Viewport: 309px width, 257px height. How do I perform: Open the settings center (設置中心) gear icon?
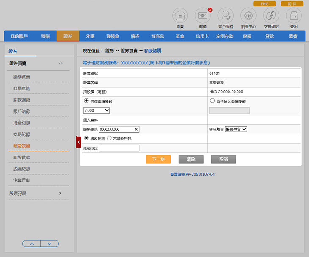click(248, 16)
